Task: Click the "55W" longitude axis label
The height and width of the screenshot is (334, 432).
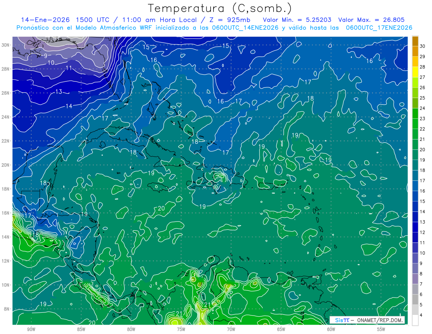Action: click(381, 329)
